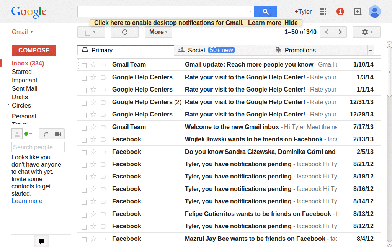The height and width of the screenshot is (247, 392).
Task: Click the COMPOSE button
Action: click(34, 50)
